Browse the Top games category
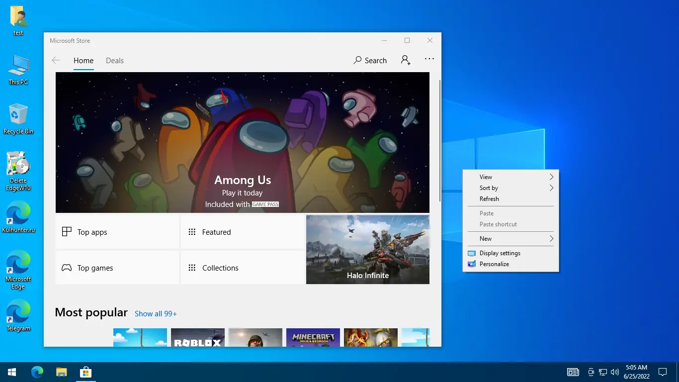The height and width of the screenshot is (382, 679). point(117,268)
